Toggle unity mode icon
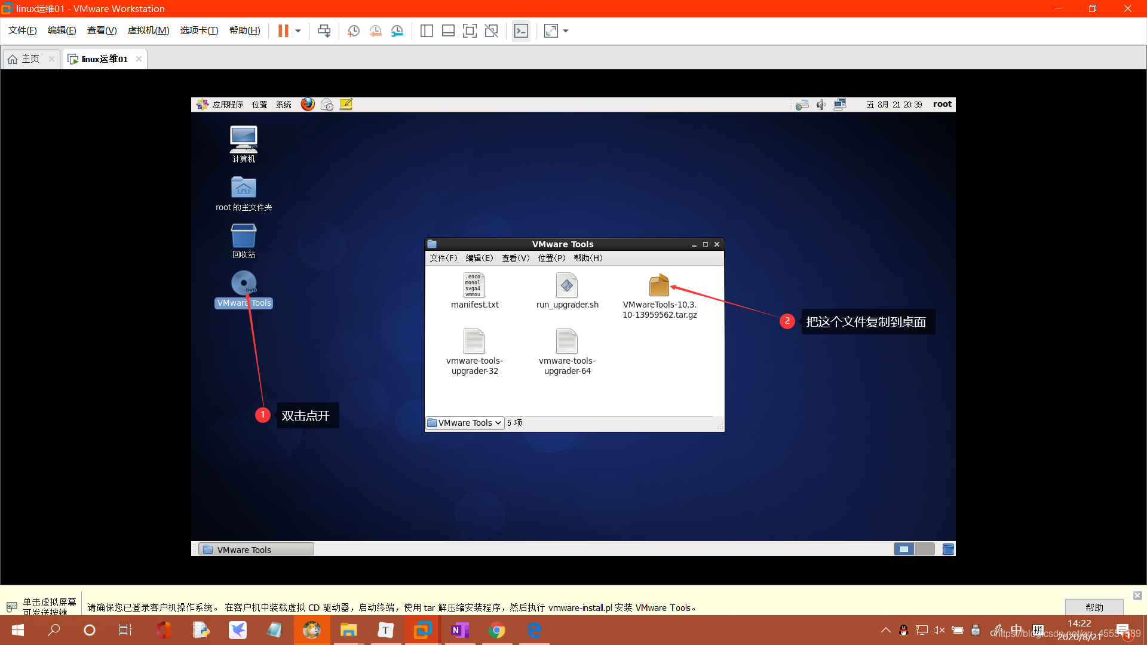Image resolution: width=1147 pixels, height=645 pixels. point(492,31)
